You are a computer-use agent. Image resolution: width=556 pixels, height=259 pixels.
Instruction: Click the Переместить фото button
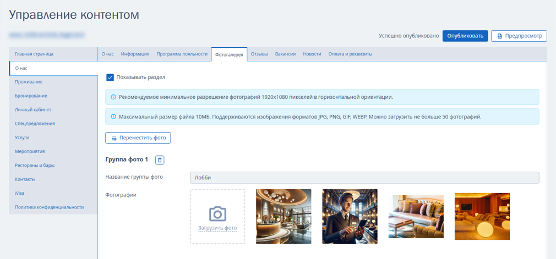pyautogui.click(x=138, y=138)
